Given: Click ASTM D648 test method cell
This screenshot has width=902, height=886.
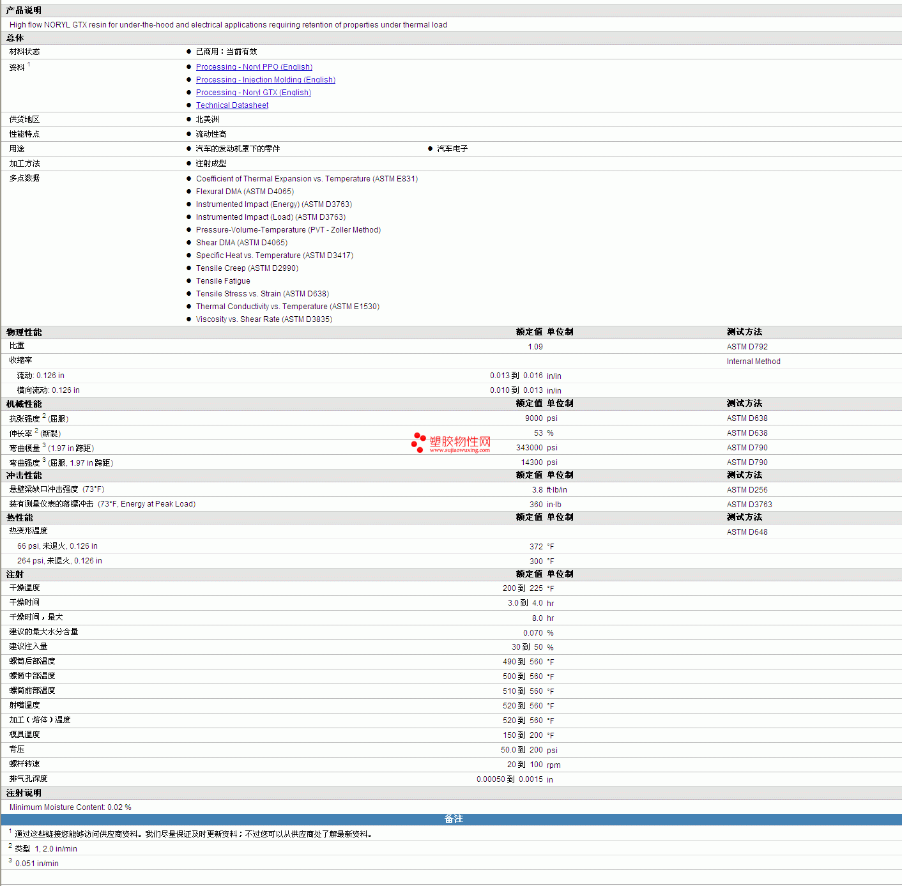Looking at the screenshot, I should pyautogui.click(x=747, y=532).
